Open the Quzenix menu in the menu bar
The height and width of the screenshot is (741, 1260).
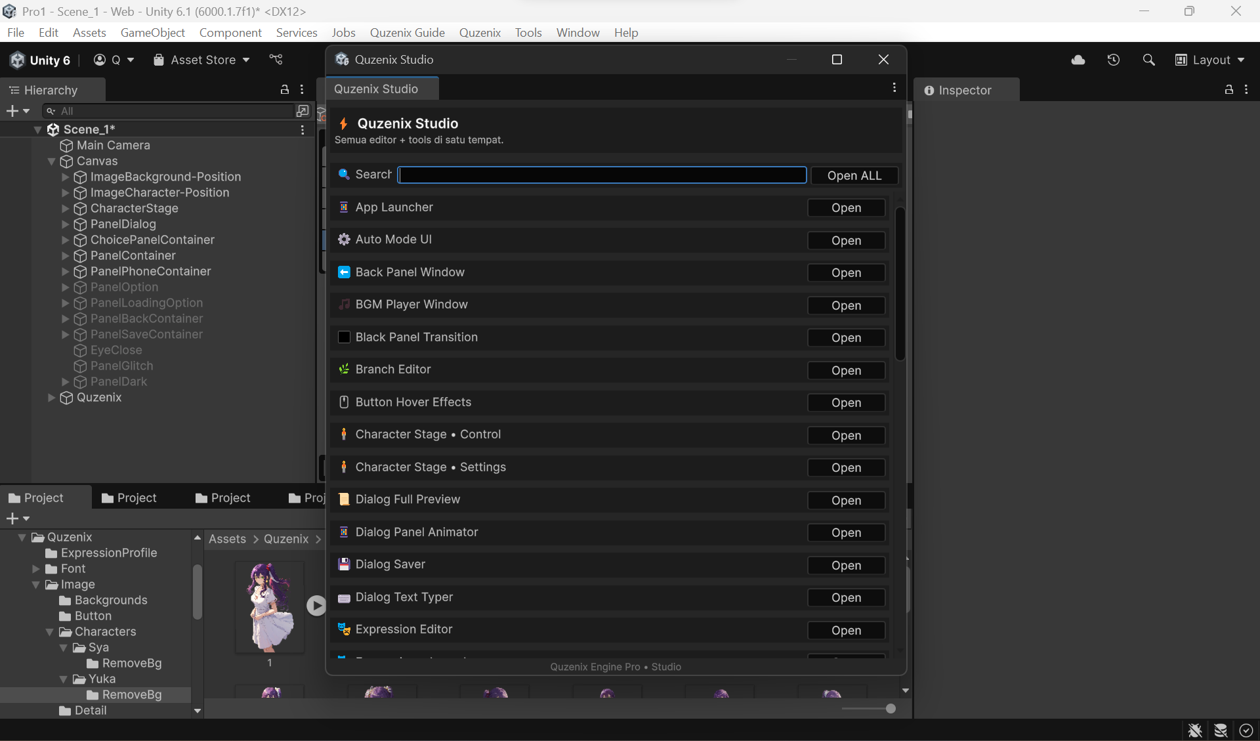pos(480,32)
